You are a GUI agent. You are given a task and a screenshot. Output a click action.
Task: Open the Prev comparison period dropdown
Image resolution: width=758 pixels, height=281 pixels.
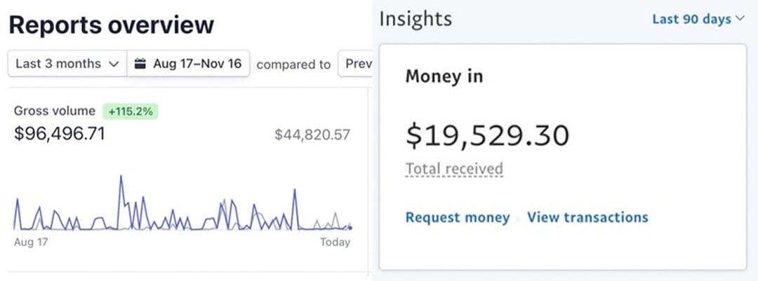[x=355, y=64]
